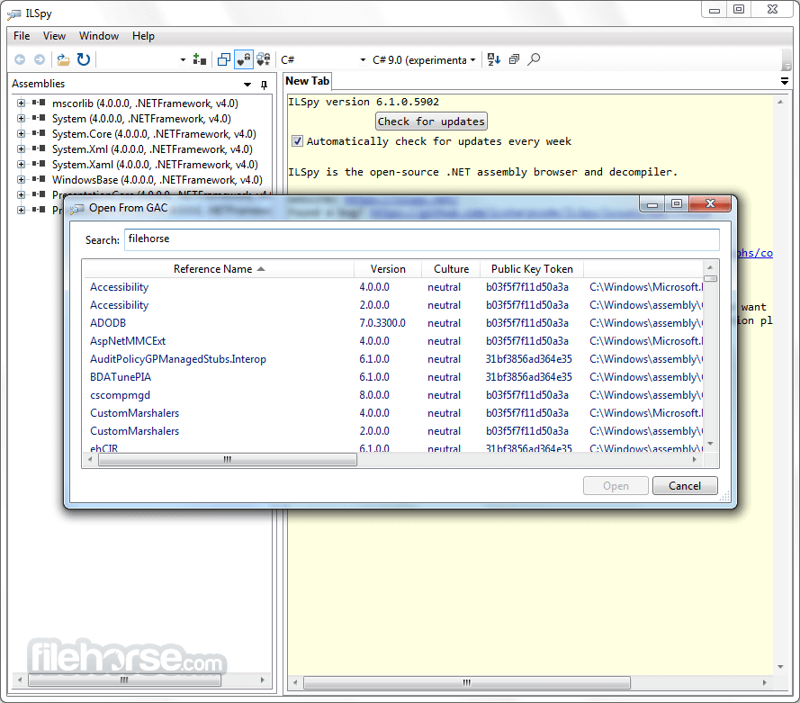
Task: Select the New Tab document tab
Action: click(307, 81)
